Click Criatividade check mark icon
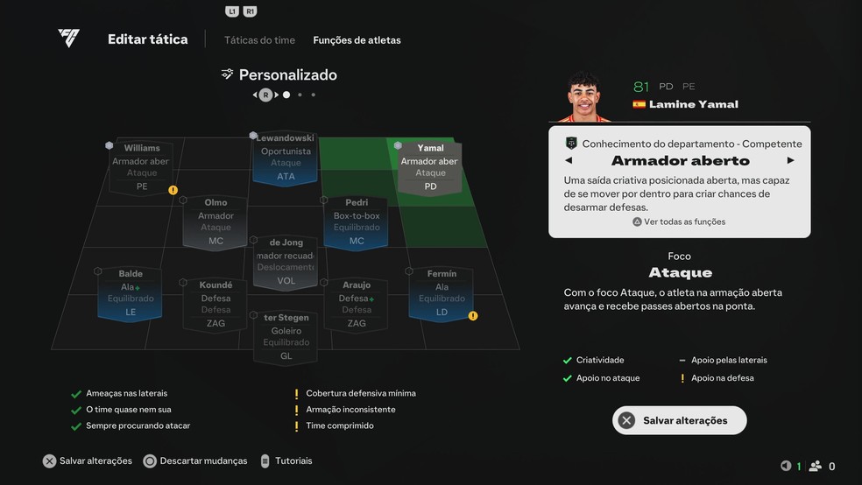Screen dimensions: 862x485 click(568, 361)
